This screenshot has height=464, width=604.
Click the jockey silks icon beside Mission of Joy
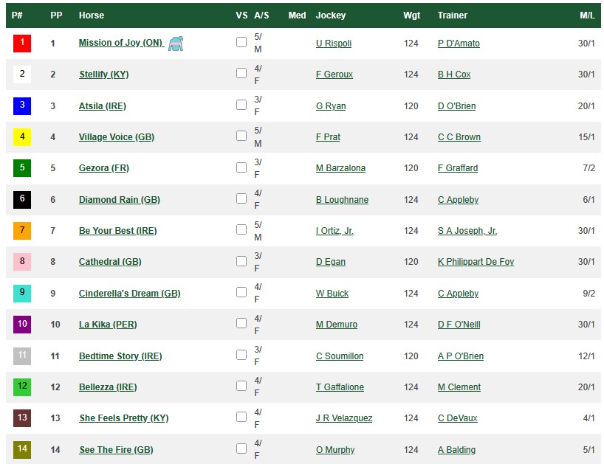coord(176,44)
